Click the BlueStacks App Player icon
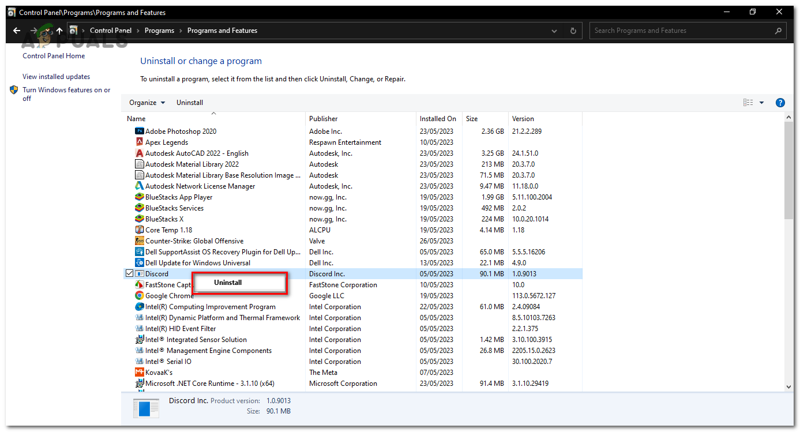Screen dimensions: 800x432 point(139,197)
